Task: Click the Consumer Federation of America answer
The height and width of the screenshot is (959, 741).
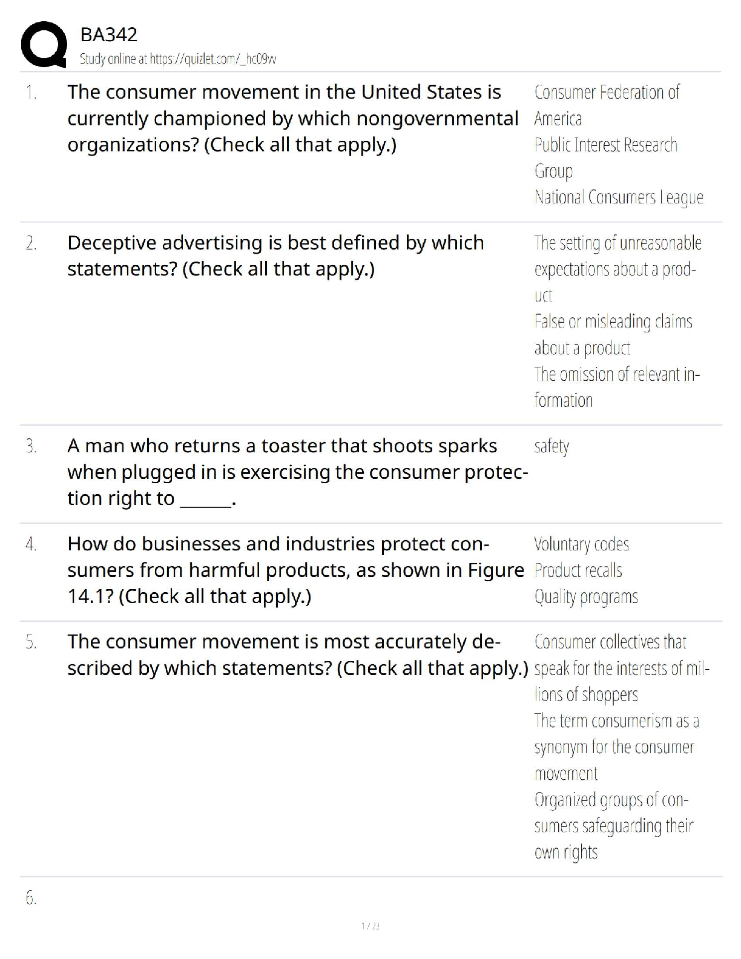Action: coord(607,105)
